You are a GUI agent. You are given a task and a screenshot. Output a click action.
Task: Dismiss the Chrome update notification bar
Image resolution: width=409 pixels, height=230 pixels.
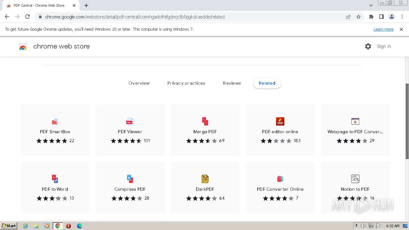tap(401, 29)
